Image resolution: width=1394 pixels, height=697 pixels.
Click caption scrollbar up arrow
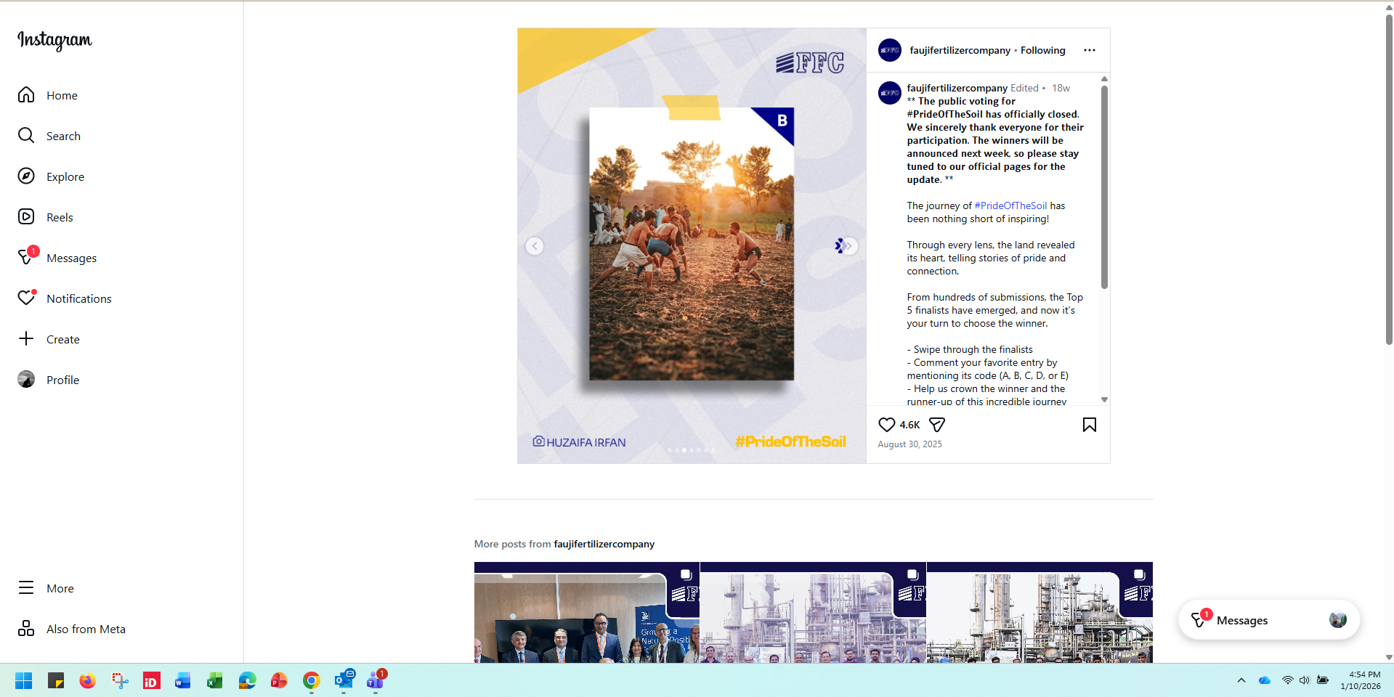tap(1104, 78)
